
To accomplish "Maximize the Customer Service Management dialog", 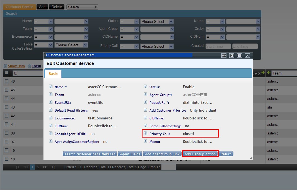I will [232, 56].
